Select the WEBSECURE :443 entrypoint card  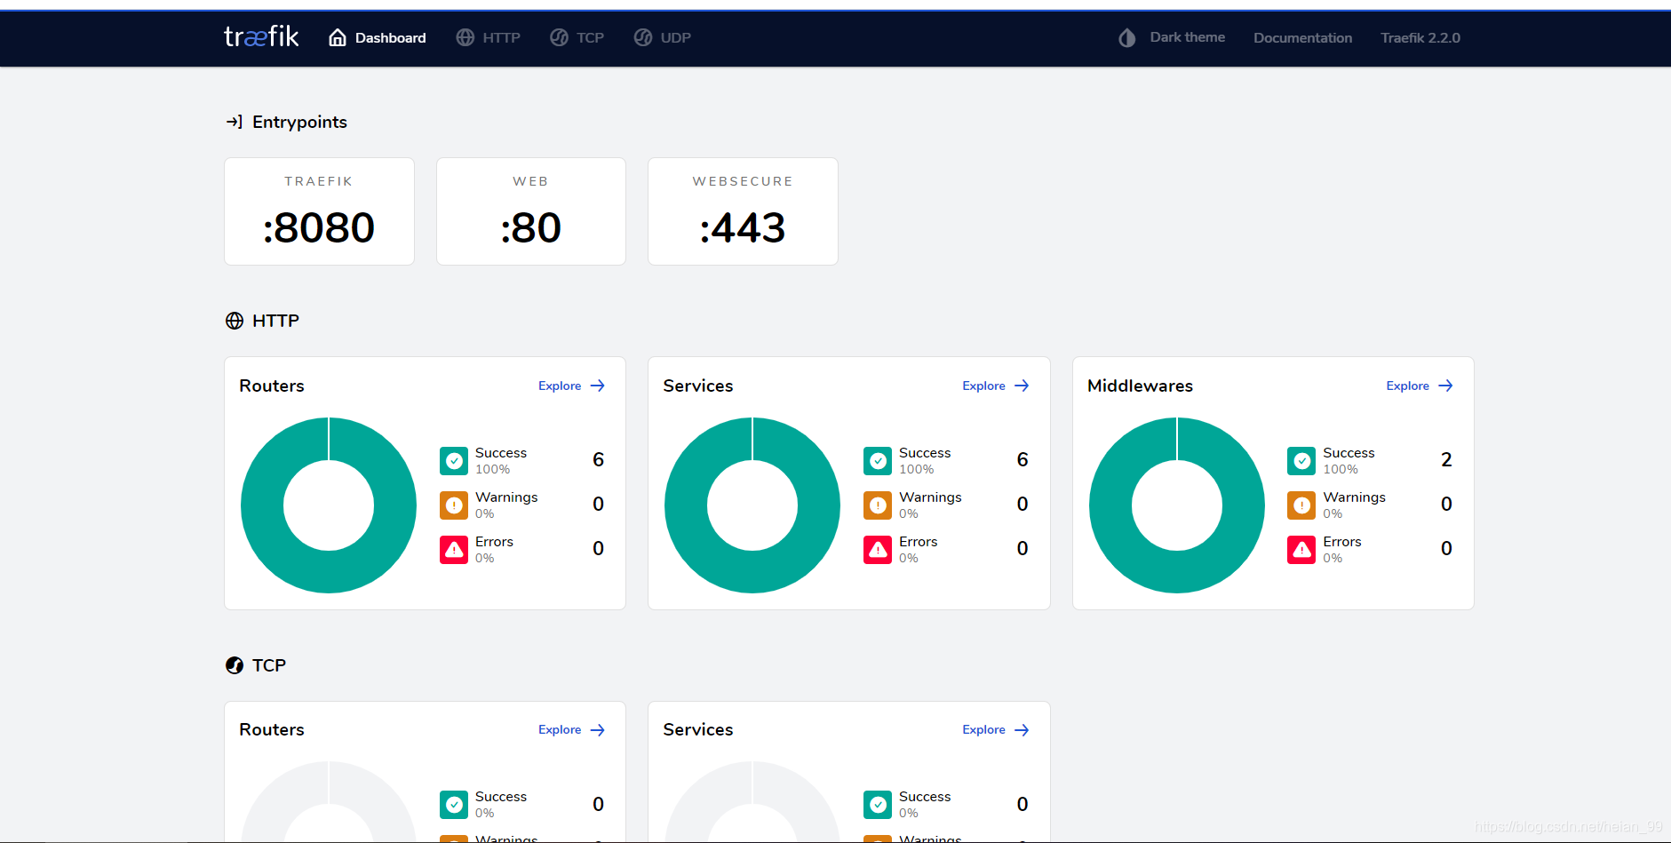pyautogui.click(x=743, y=211)
